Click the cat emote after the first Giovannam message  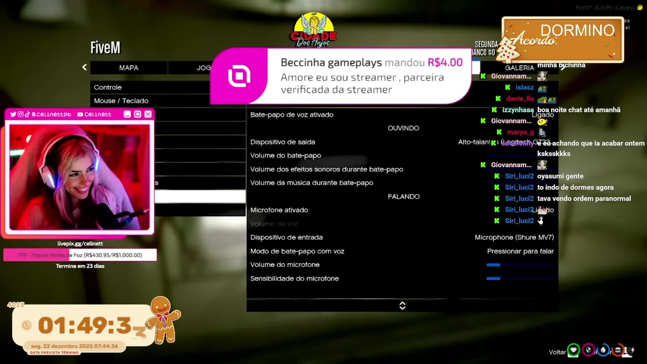[542, 76]
